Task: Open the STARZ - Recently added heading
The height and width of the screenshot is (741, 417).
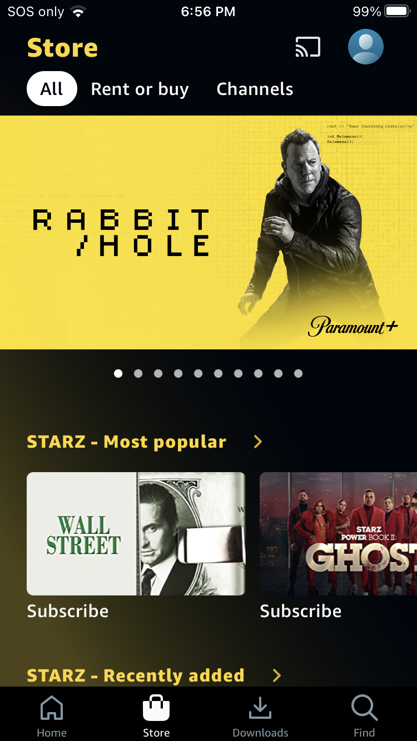Action: (136, 675)
